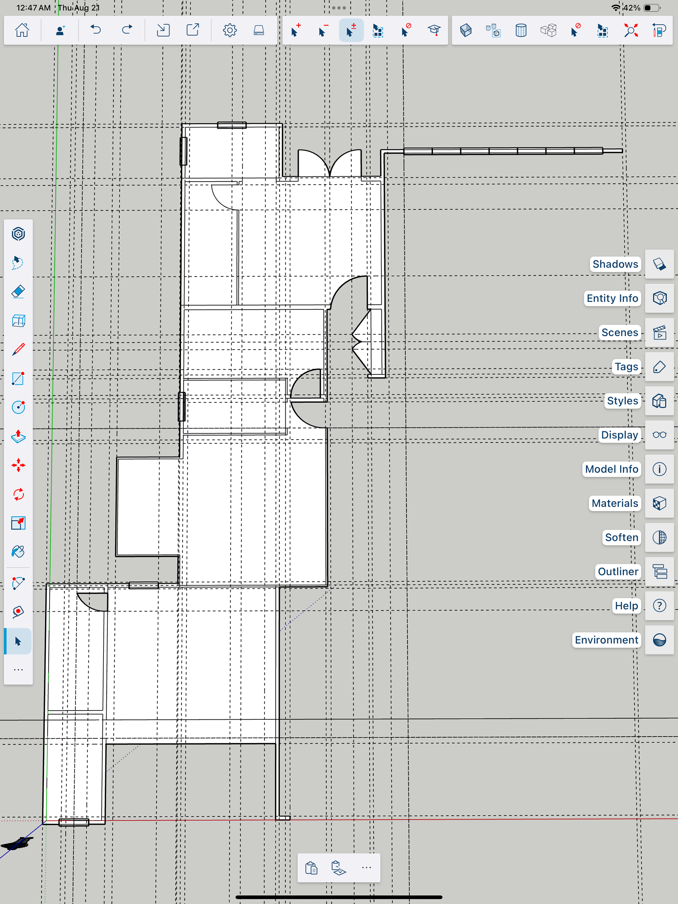Open the Materials panel button
This screenshot has width=678, height=904.
[x=659, y=504]
